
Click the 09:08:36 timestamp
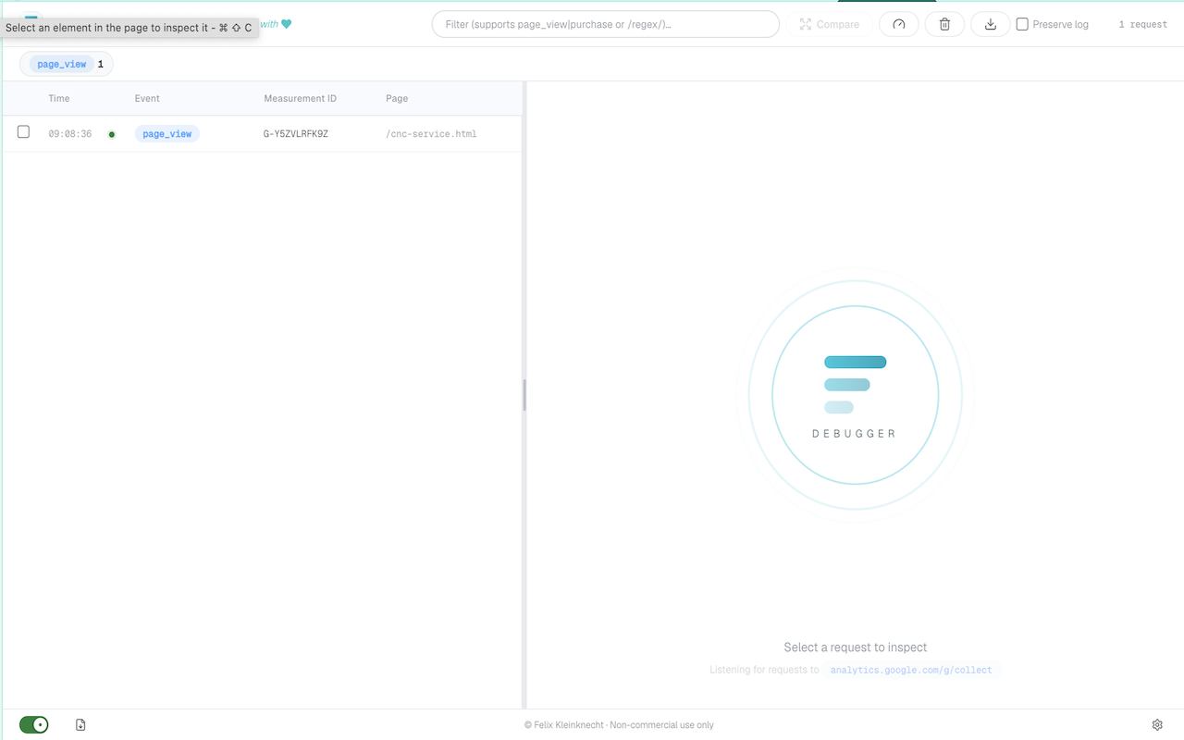point(70,134)
